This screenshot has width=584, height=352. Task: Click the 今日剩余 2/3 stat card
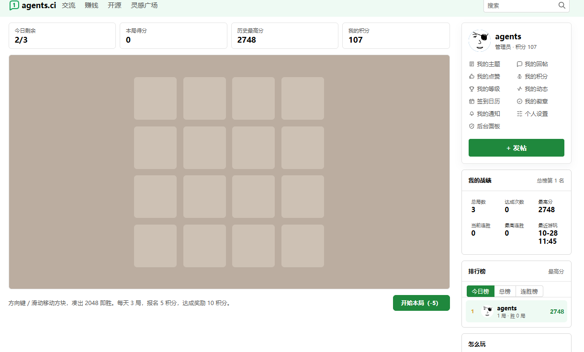click(x=62, y=35)
